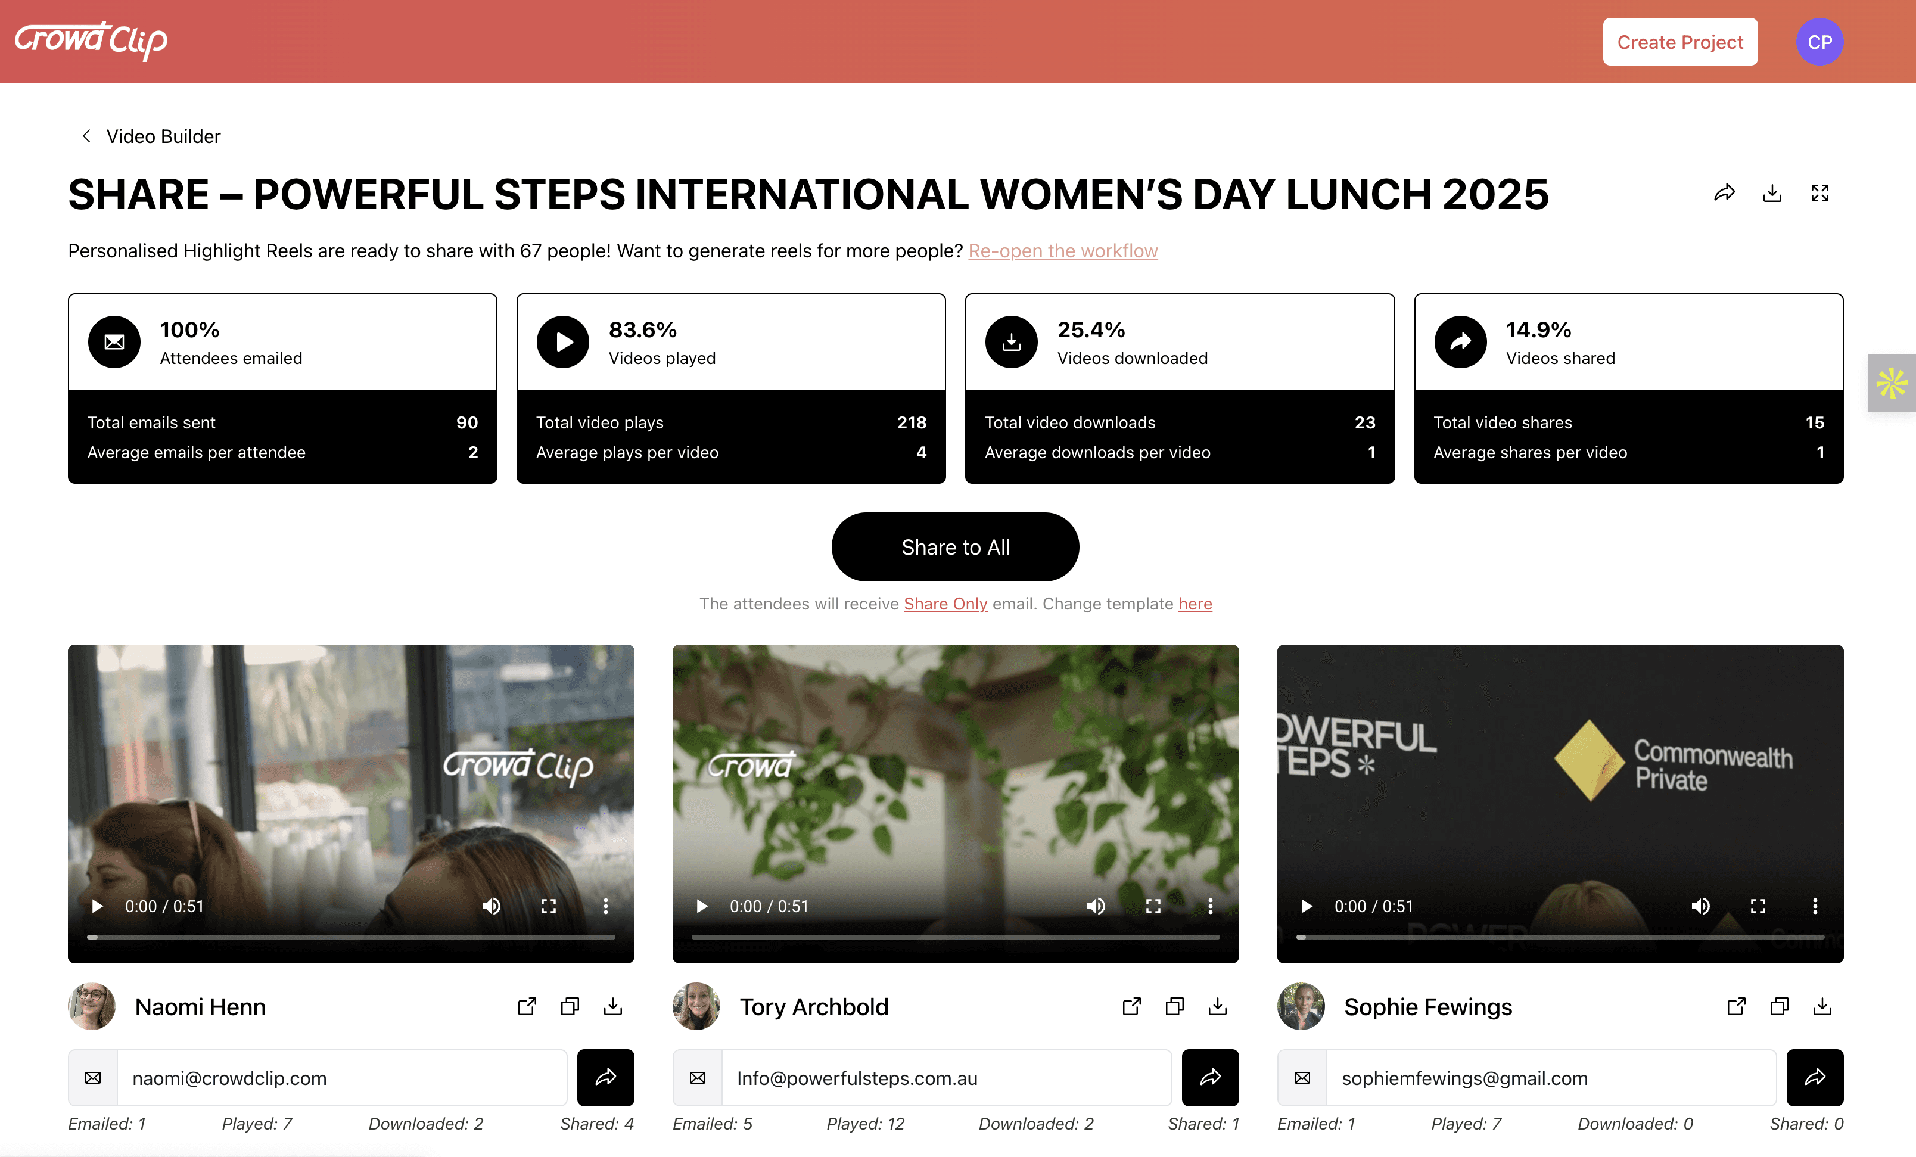
Task: Click Sophie Fewings' video thumbnail
Action: (x=1561, y=804)
